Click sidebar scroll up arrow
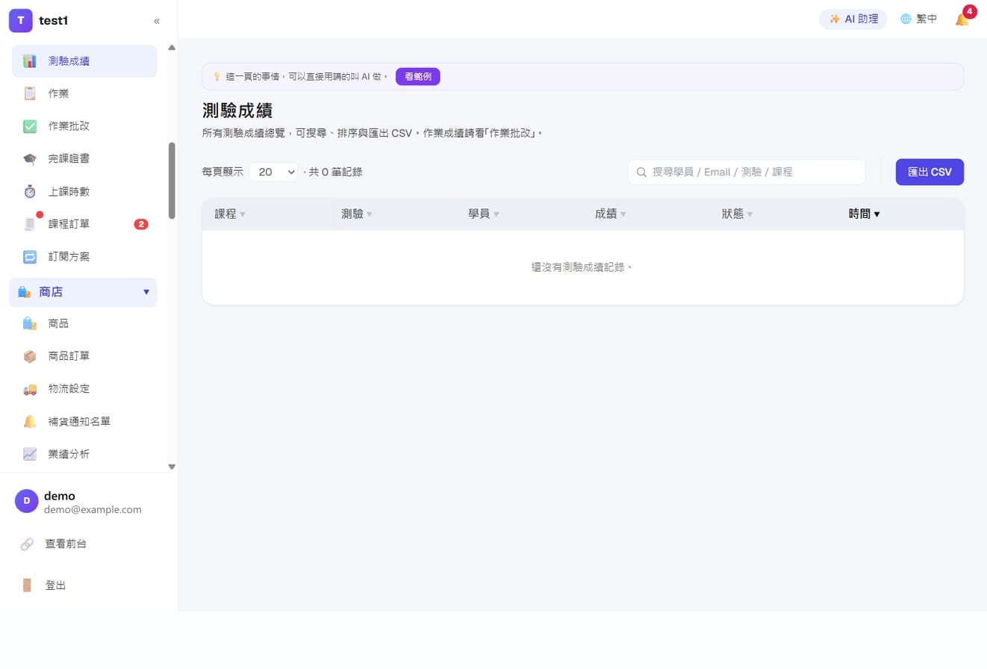The image size is (987, 669). click(x=172, y=48)
